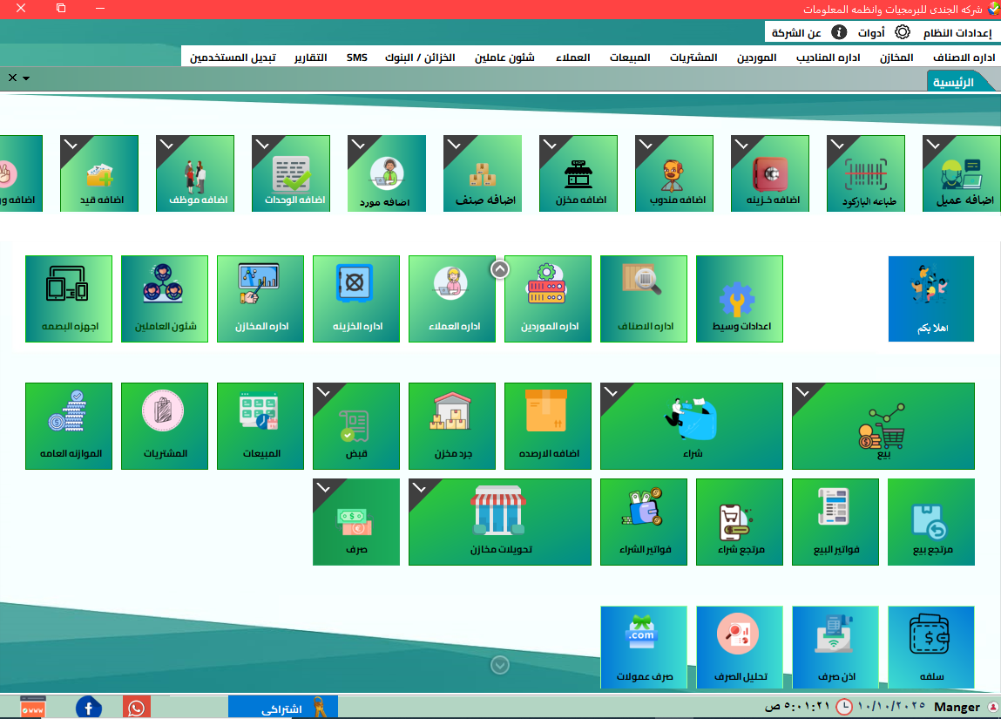1001x719 pixels.
Task: Open the المبيعات (Sales) menu
Action: (x=629, y=58)
